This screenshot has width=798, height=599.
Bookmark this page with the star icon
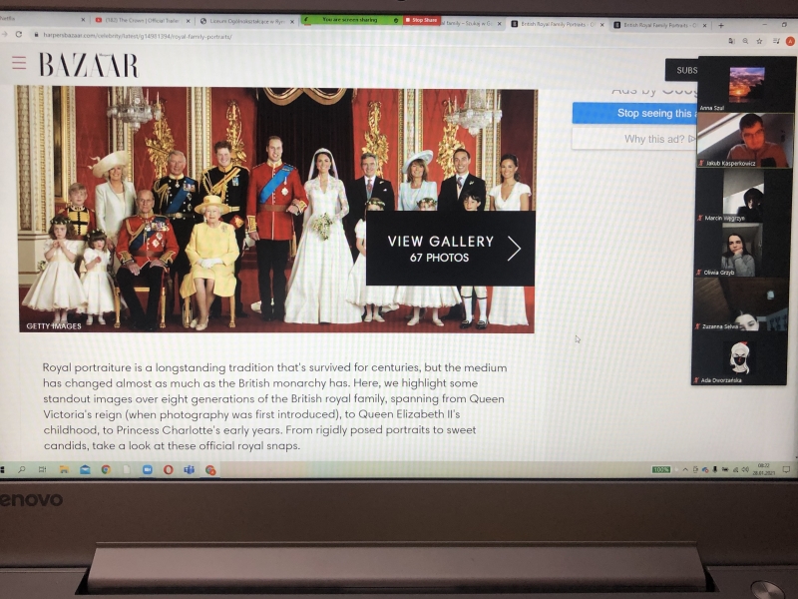pyautogui.click(x=759, y=41)
